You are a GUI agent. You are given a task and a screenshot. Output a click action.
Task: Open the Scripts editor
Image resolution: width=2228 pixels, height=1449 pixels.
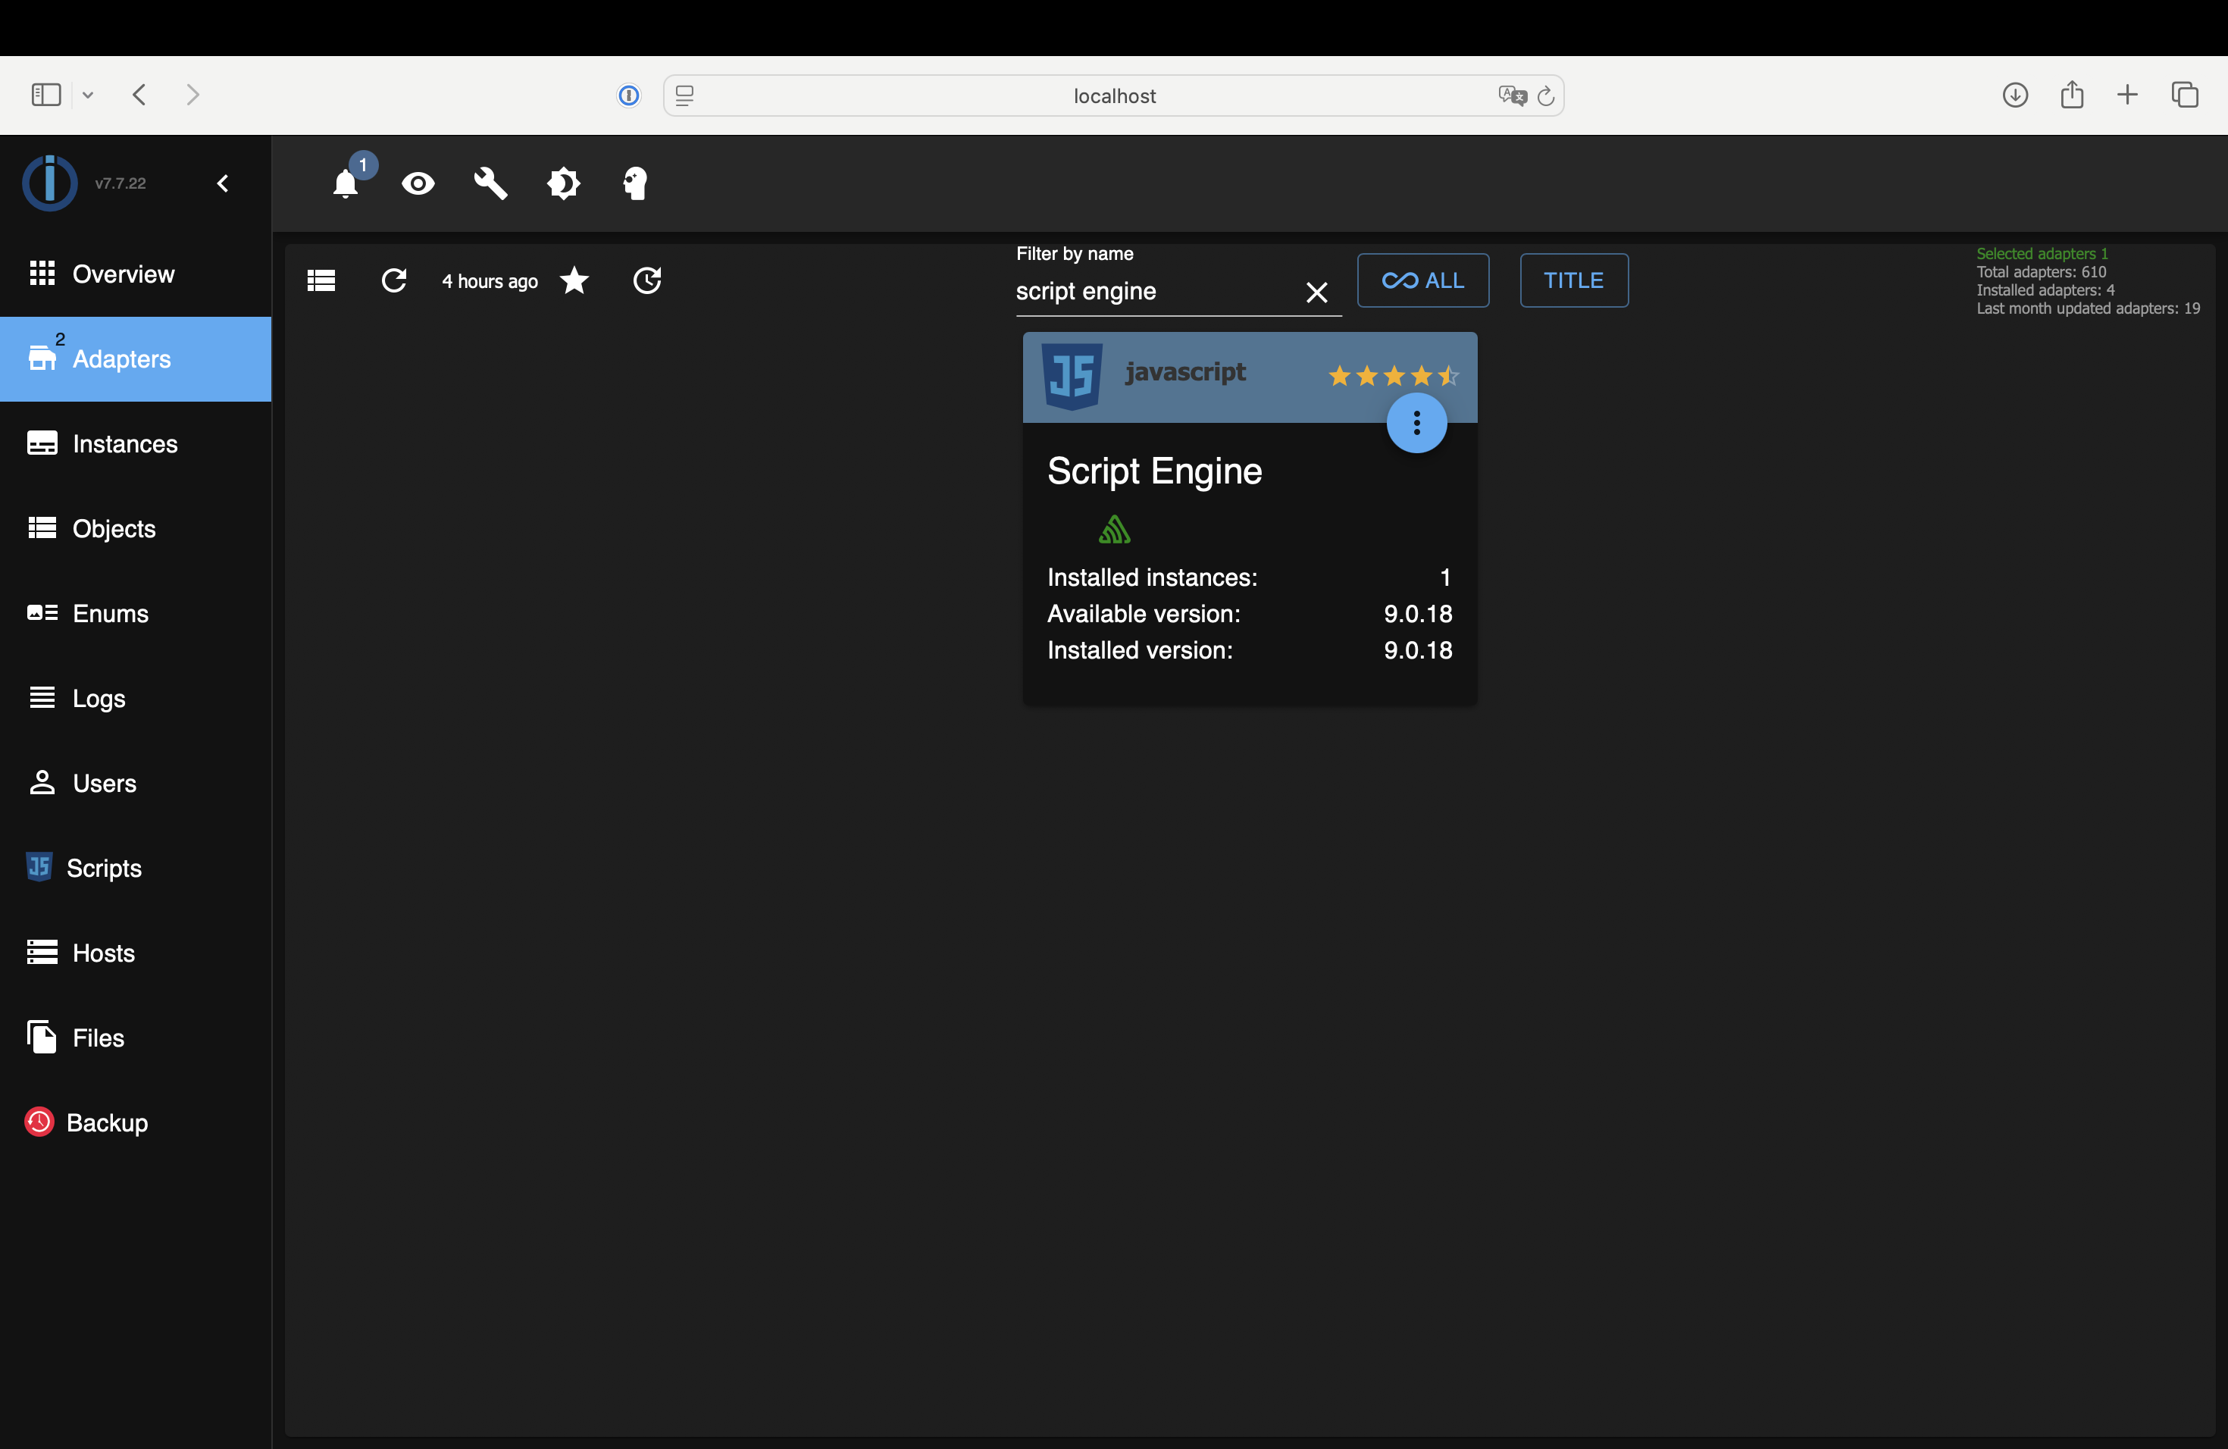tap(136, 868)
